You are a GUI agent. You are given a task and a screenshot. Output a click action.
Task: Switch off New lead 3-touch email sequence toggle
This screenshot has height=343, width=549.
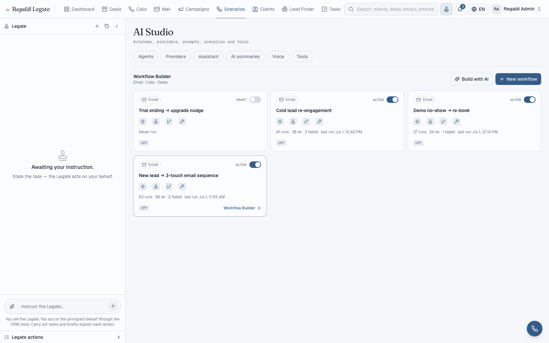pos(255,165)
